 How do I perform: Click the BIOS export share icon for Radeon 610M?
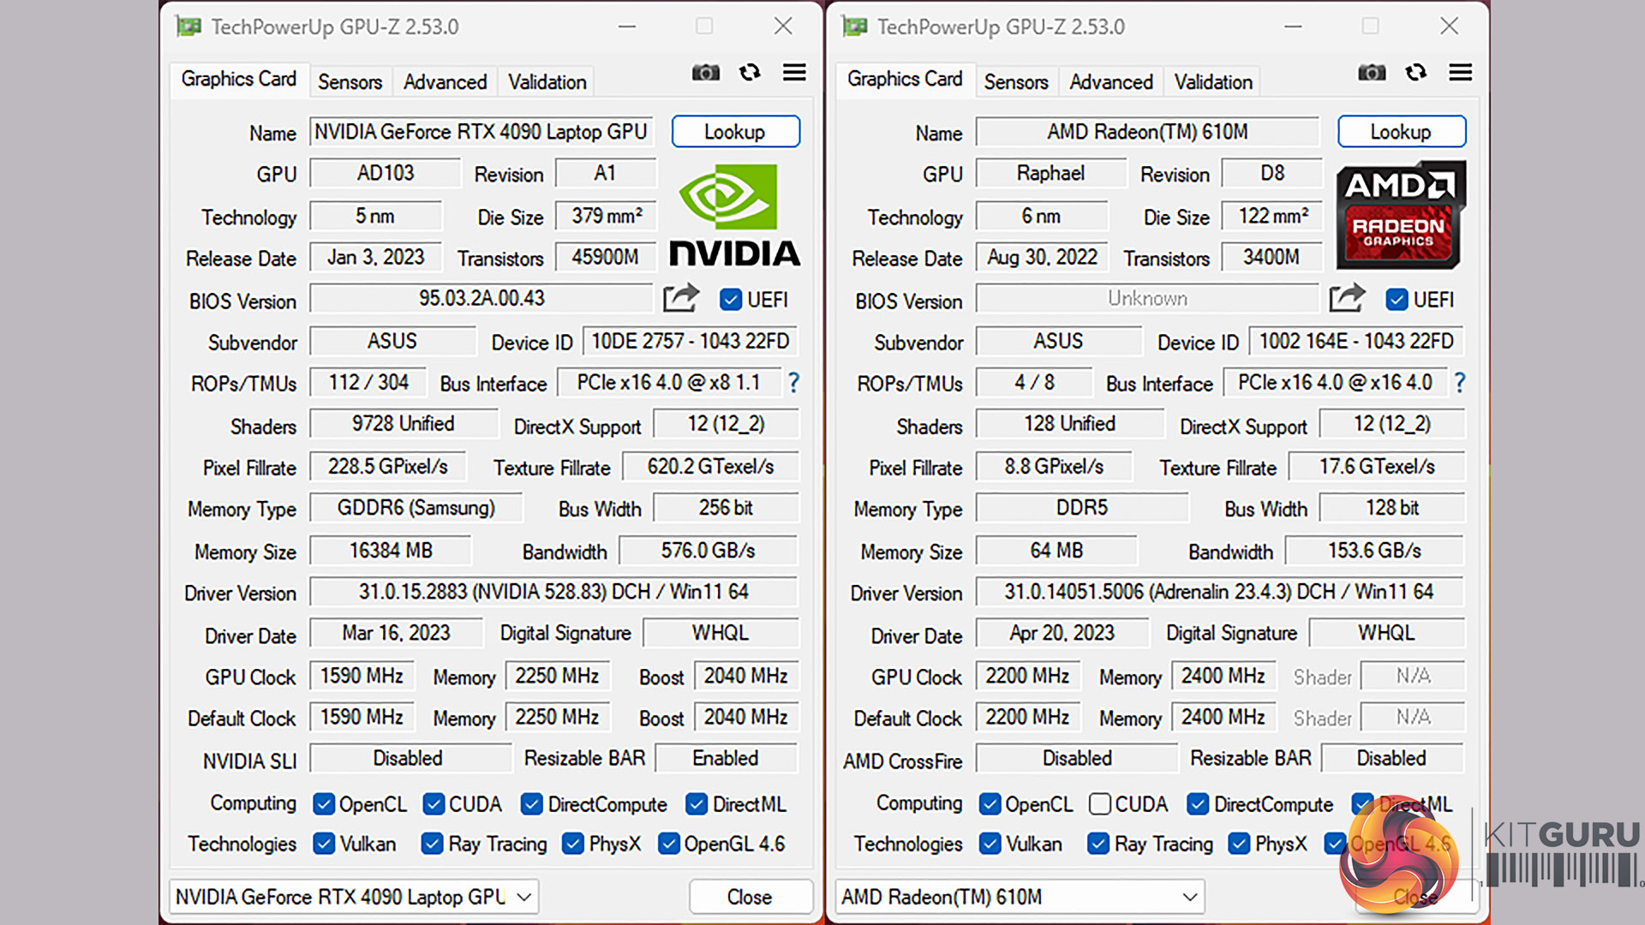point(1347,298)
